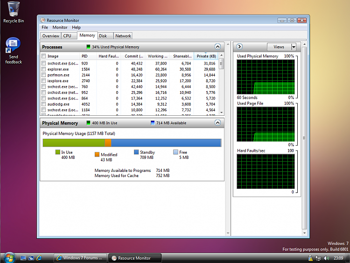Open the Views dropdown arrow
The width and height of the screenshot is (350, 263).
294,47
